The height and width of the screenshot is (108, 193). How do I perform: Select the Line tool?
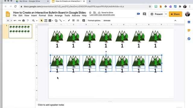(61, 21)
